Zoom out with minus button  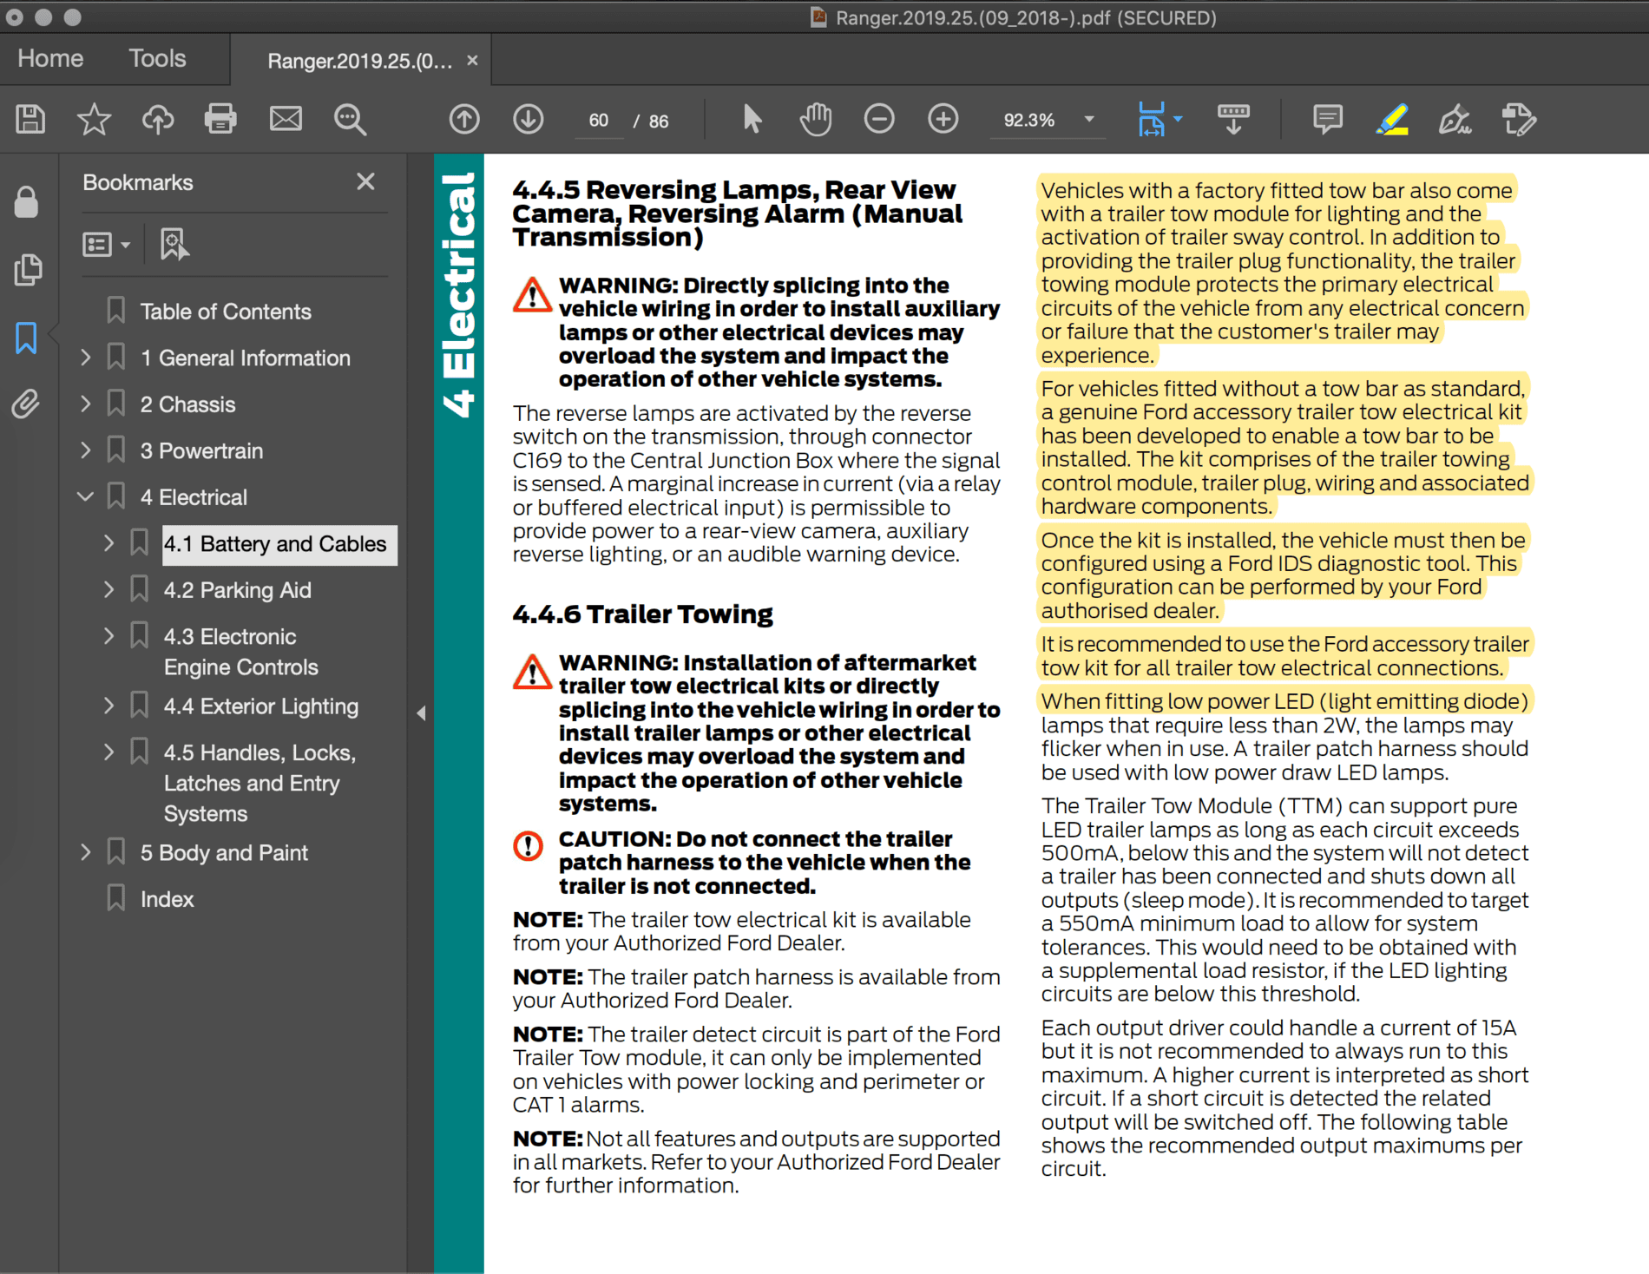879,119
